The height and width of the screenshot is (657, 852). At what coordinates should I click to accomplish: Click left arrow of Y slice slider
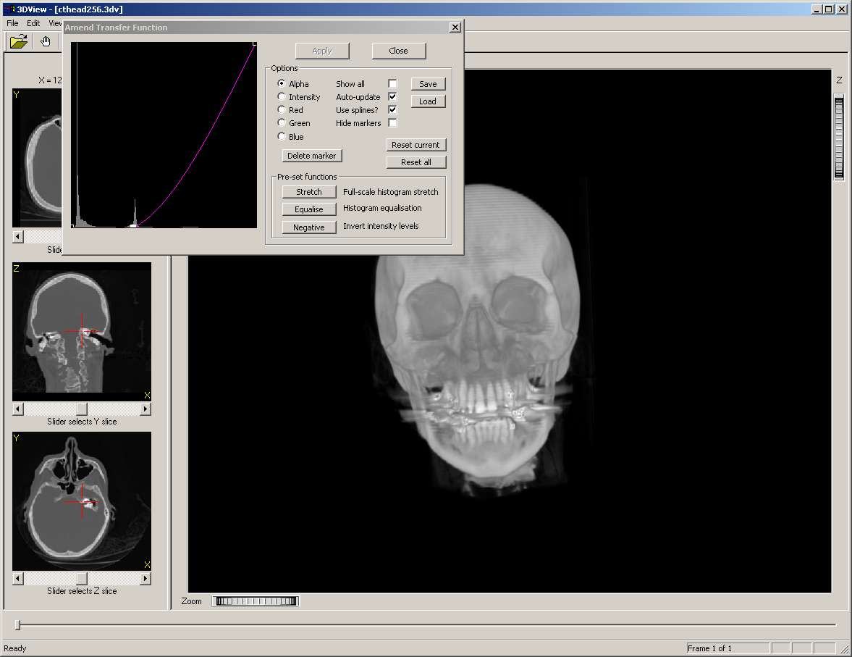[18, 409]
